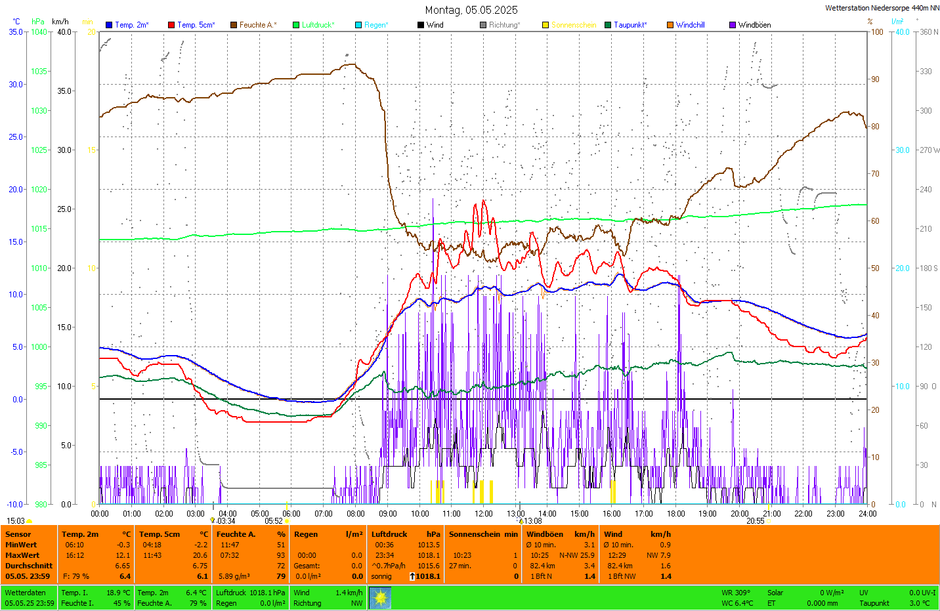Click the sunrise marker at 05:52
940x611 pixels.
[x=287, y=521]
